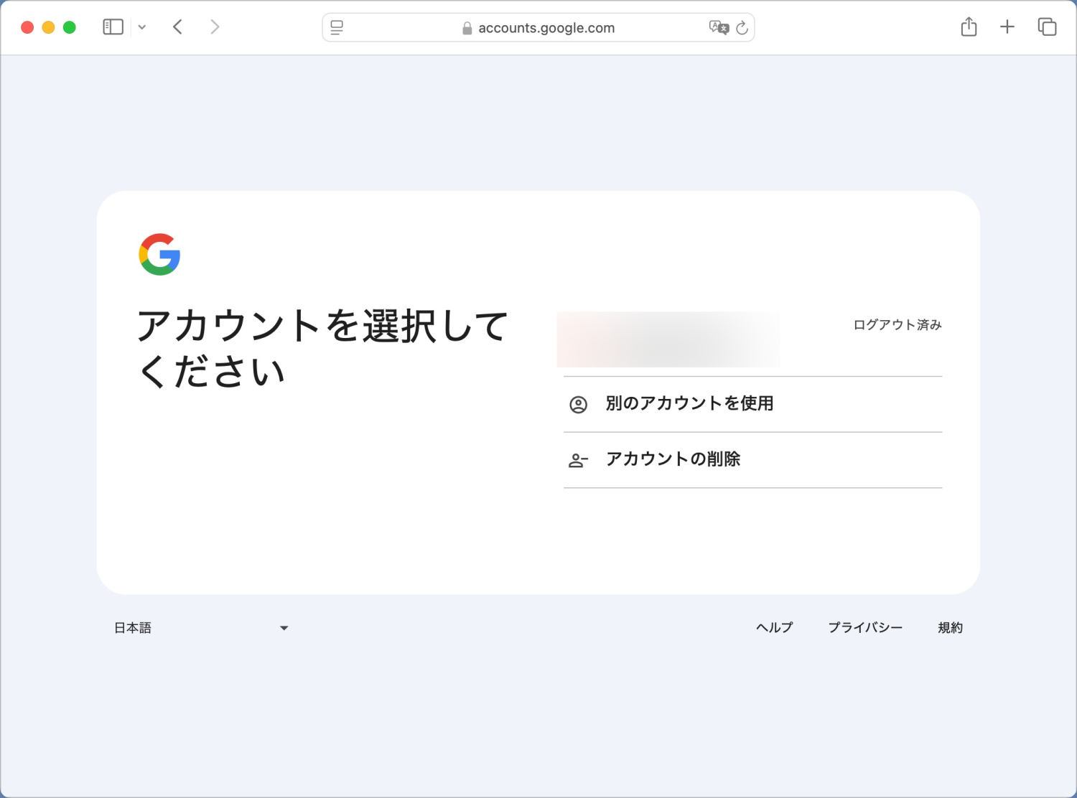Click the language dropdown arrow
Screen dimensions: 1077x798
click(x=284, y=628)
